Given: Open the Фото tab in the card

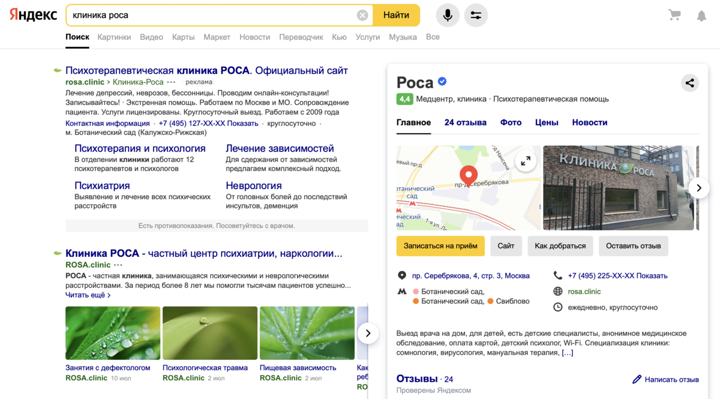Looking at the screenshot, I should (x=511, y=122).
